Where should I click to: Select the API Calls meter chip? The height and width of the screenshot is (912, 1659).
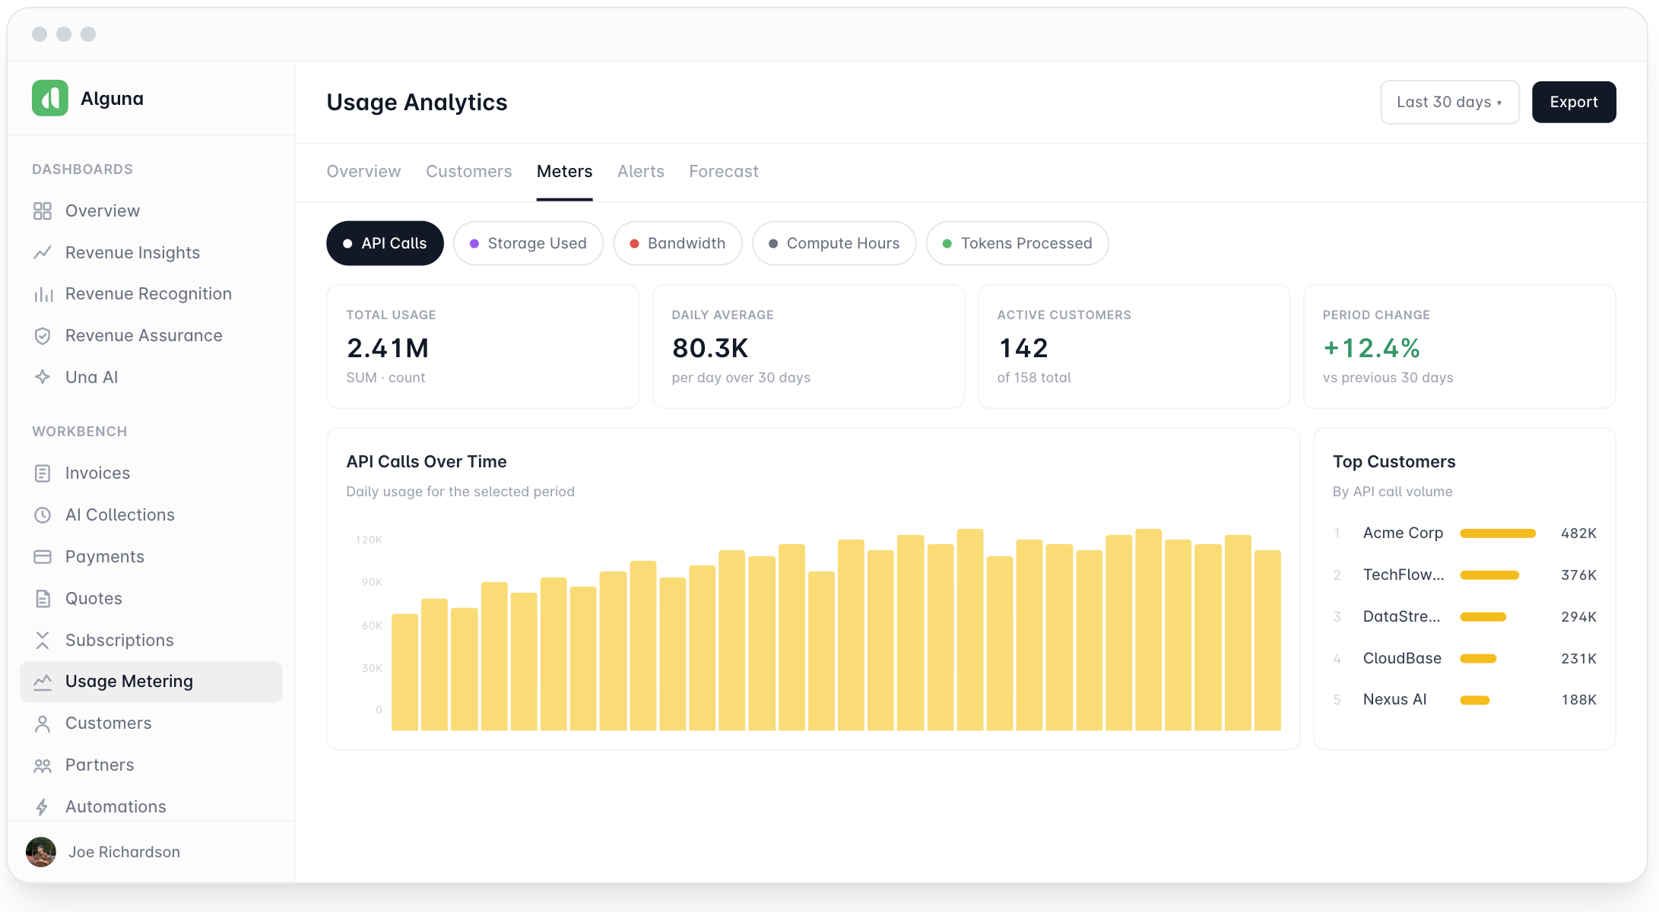coord(385,243)
